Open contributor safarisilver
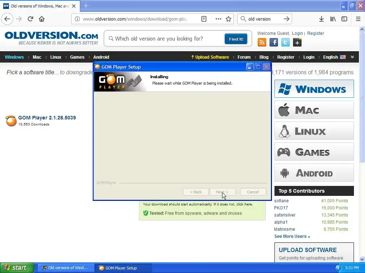 (285, 215)
